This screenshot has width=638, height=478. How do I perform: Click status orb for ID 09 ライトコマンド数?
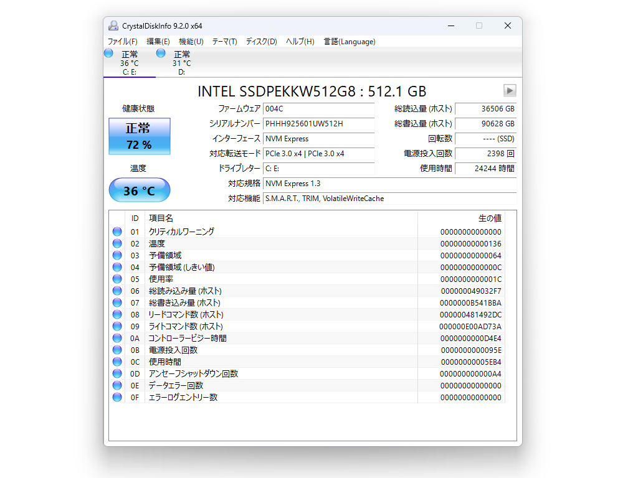[x=117, y=326]
